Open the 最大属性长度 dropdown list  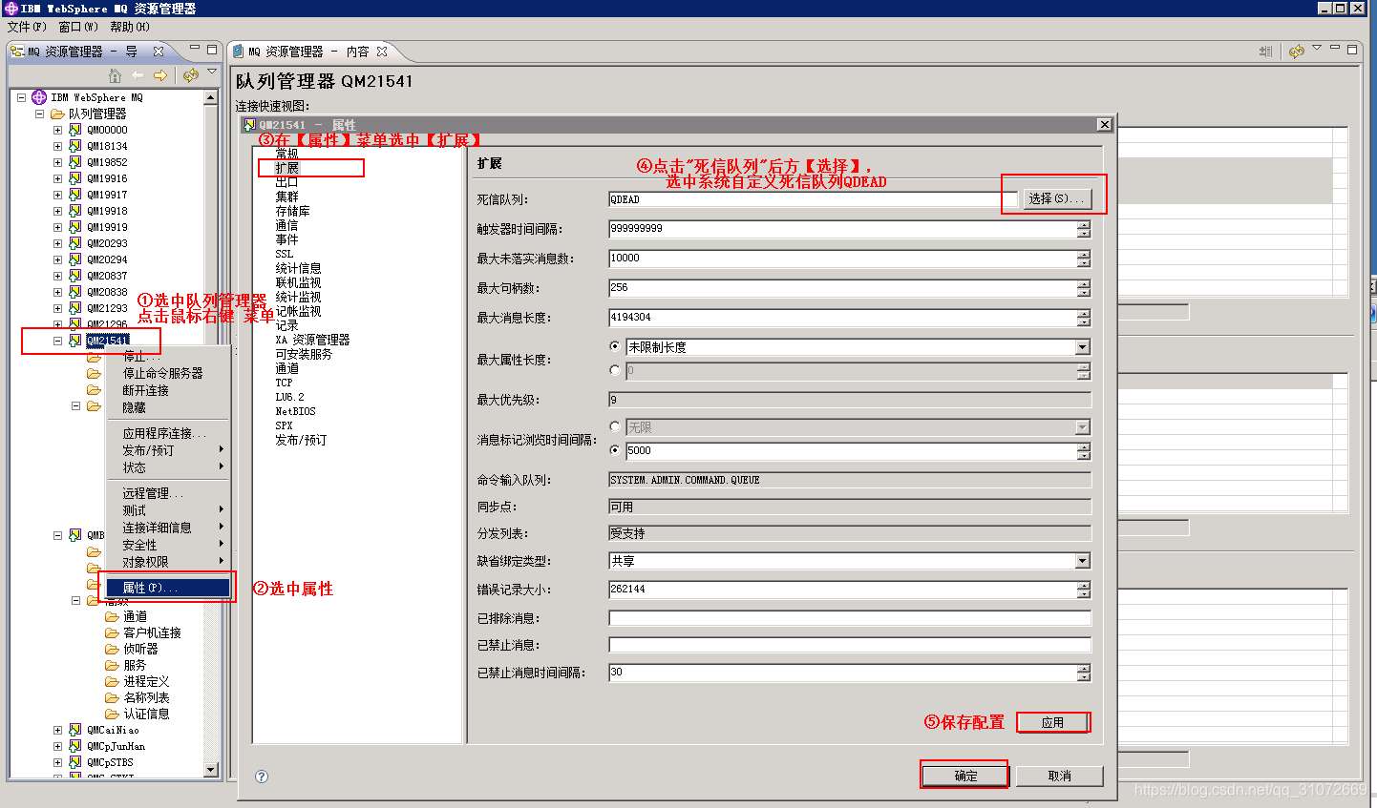[x=1083, y=347]
